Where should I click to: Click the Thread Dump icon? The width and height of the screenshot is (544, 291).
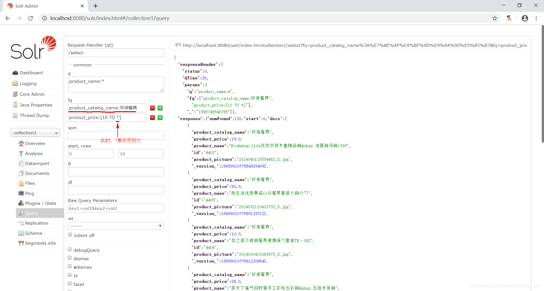(x=15, y=115)
